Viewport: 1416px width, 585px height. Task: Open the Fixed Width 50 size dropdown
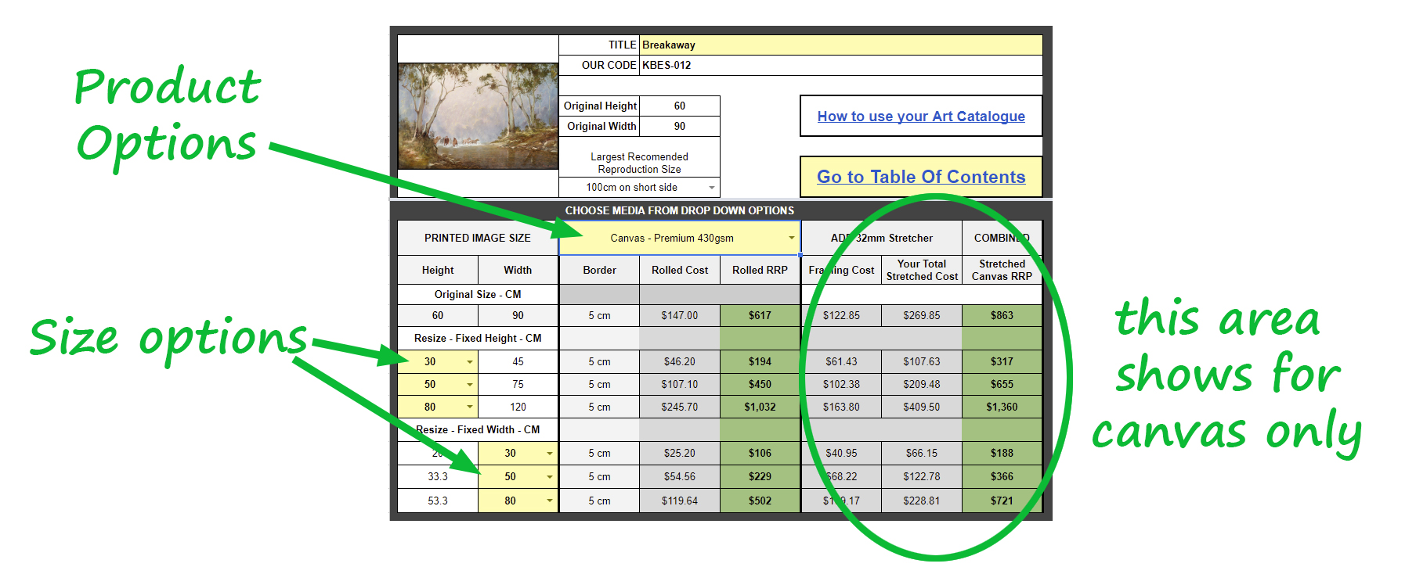549,477
